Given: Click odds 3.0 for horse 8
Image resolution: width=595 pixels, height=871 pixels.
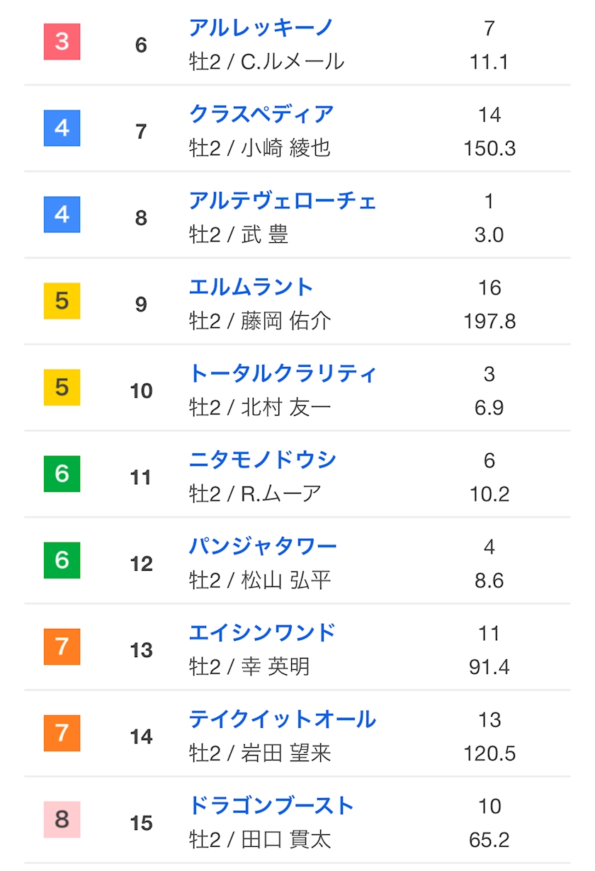Looking at the screenshot, I should (x=489, y=235).
